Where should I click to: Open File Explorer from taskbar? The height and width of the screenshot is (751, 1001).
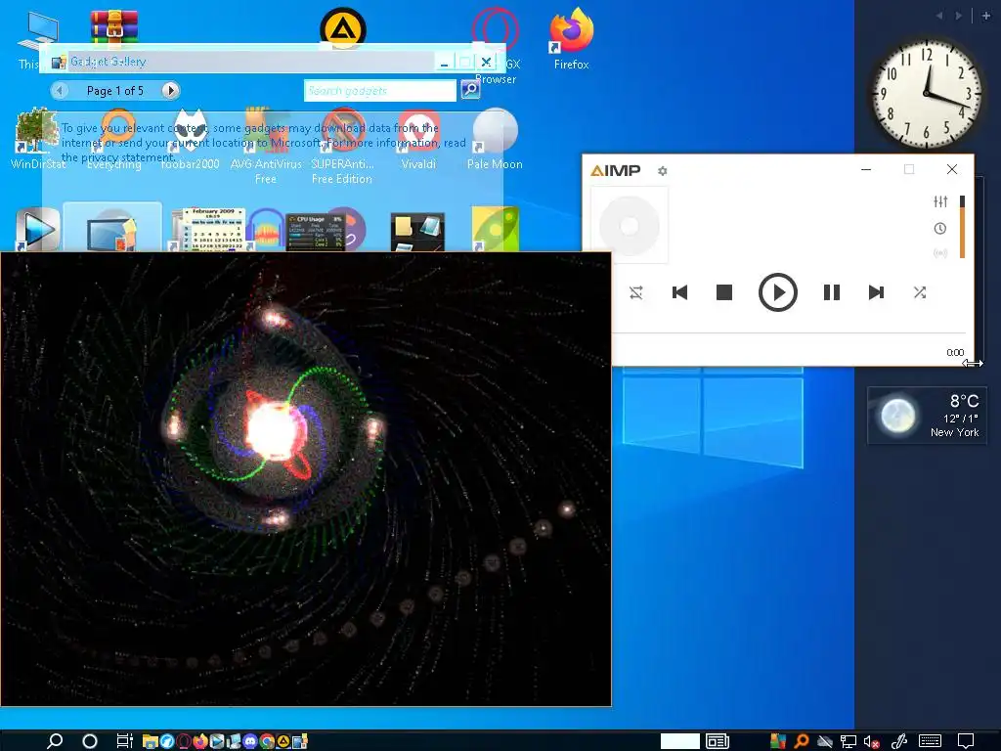pyautogui.click(x=150, y=741)
